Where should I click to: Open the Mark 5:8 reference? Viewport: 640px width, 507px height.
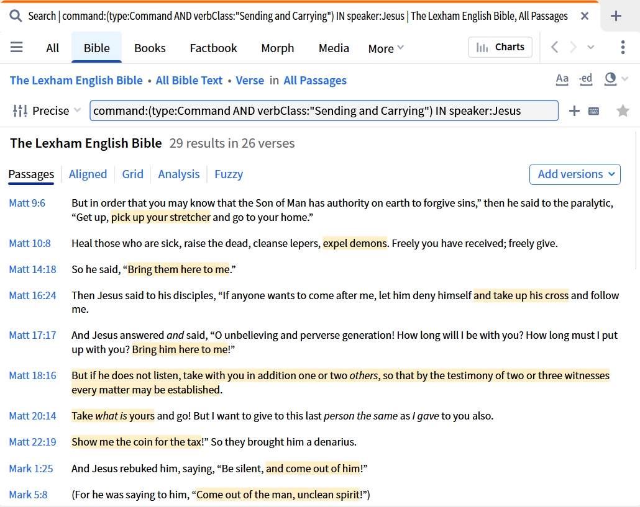[x=28, y=495]
